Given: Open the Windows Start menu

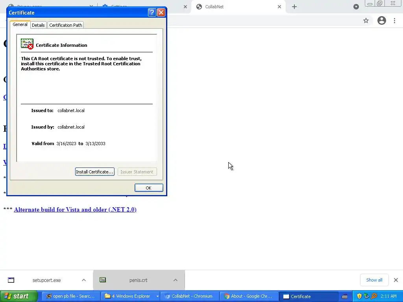Looking at the screenshot, I should [x=19, y=296].
